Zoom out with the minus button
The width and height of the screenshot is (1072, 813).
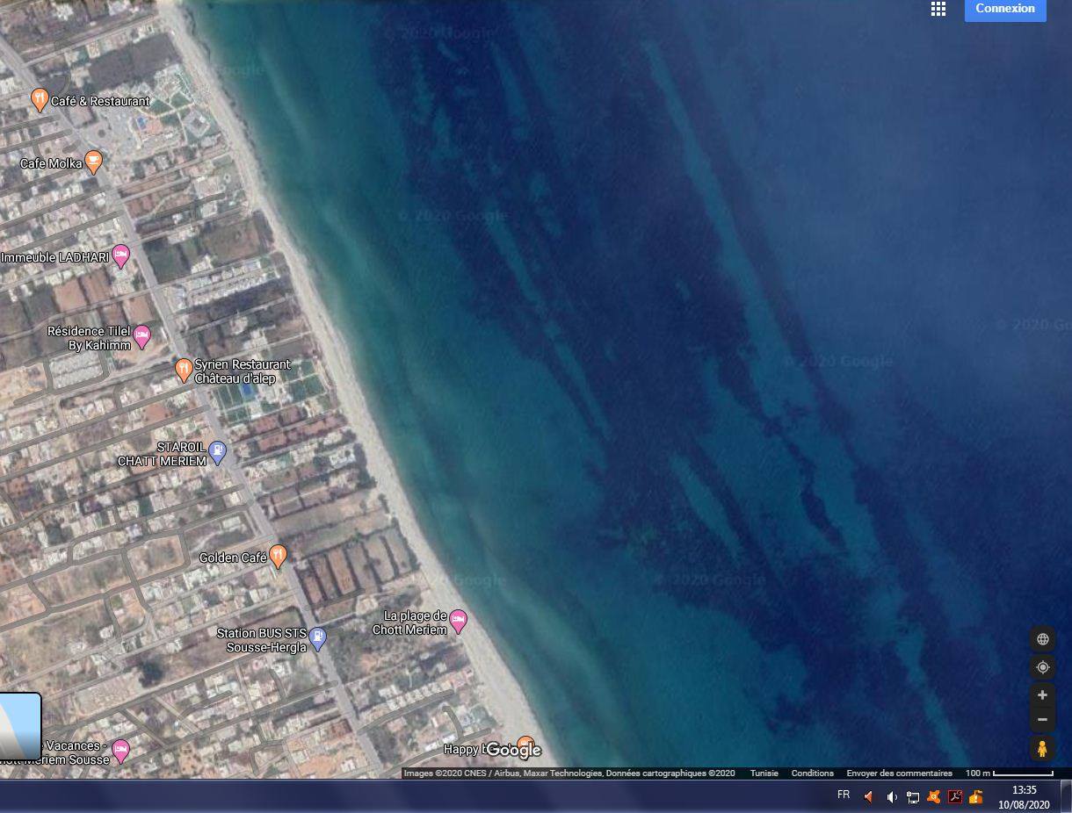click(x=1042, y=719)
